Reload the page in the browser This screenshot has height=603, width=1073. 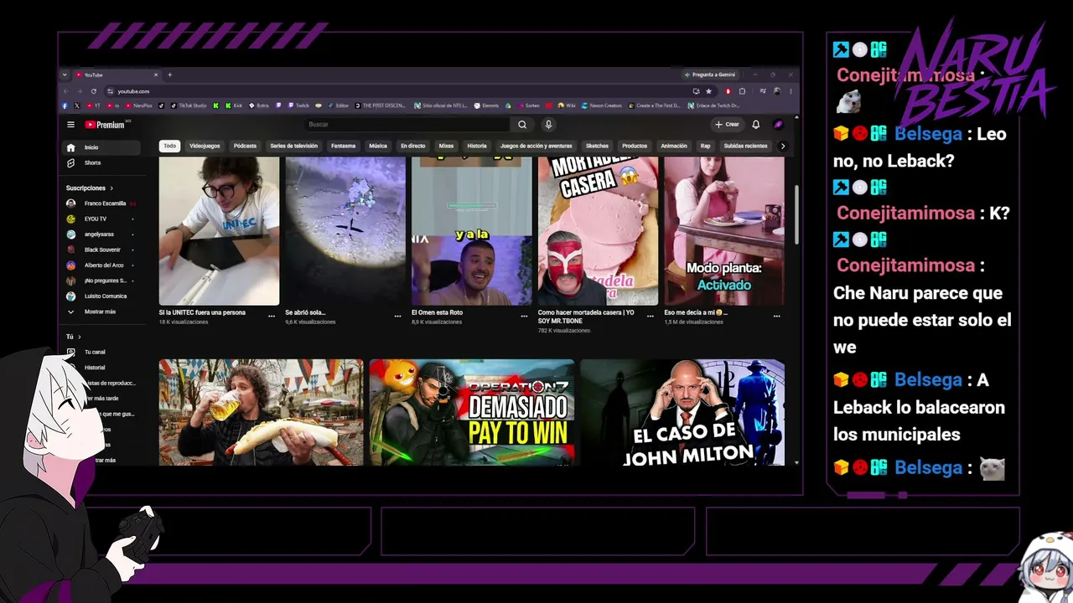pos(94,91)
